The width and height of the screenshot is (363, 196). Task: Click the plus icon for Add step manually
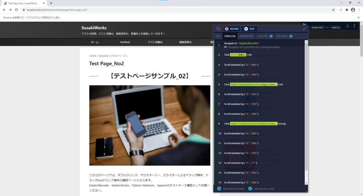point(219,189)
